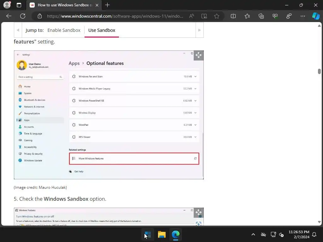The width and height of the screenshot is (323, 242).
Task: Open the Windows Start menu
Action: [148, 234]
